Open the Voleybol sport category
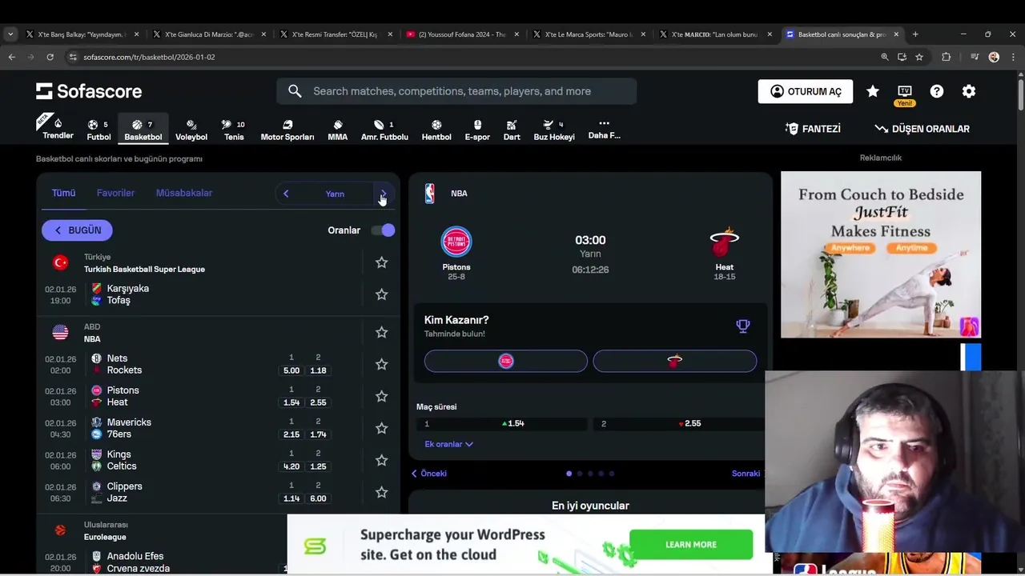Screen dimensions: 1025x576 (x=191, y=130)
